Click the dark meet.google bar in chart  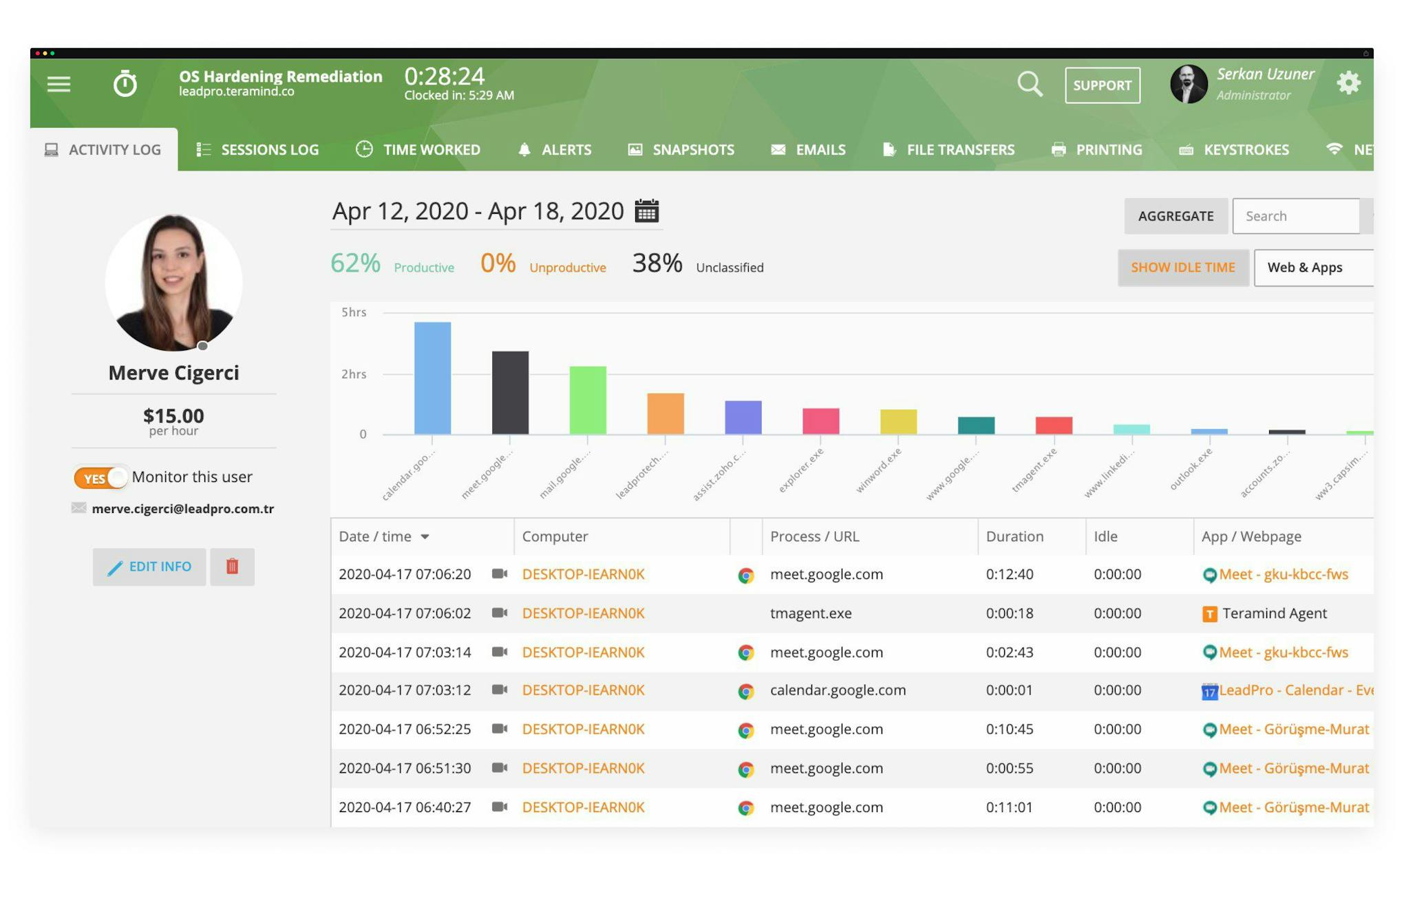click(x=510, y=393)
